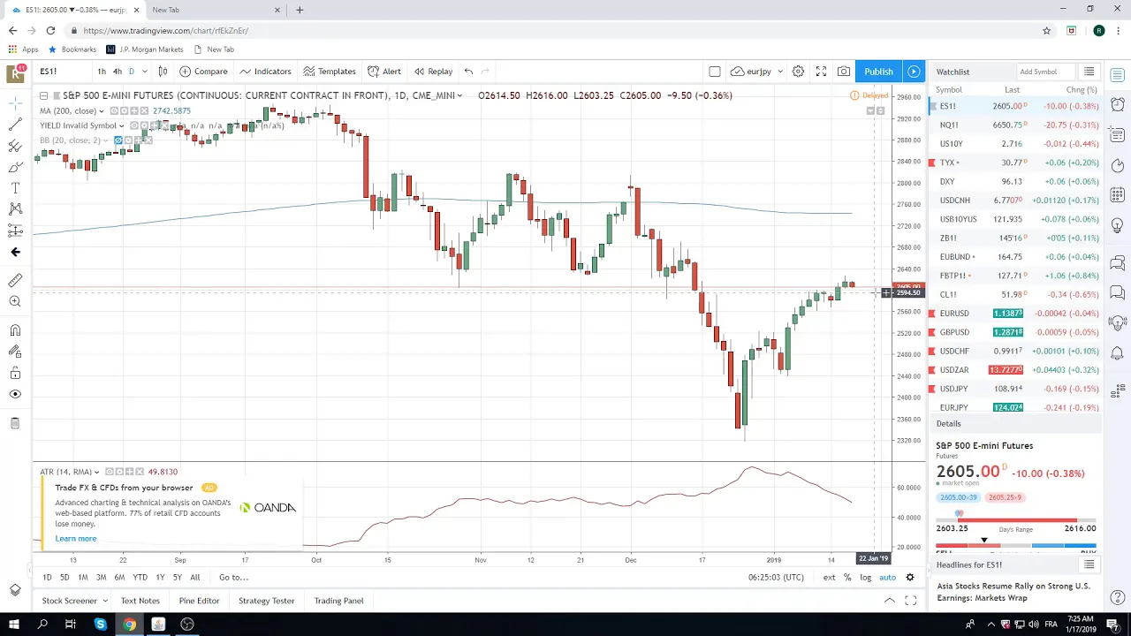Undo last chart action
This screenshot has height=636, width=1131.
point(468,72)
